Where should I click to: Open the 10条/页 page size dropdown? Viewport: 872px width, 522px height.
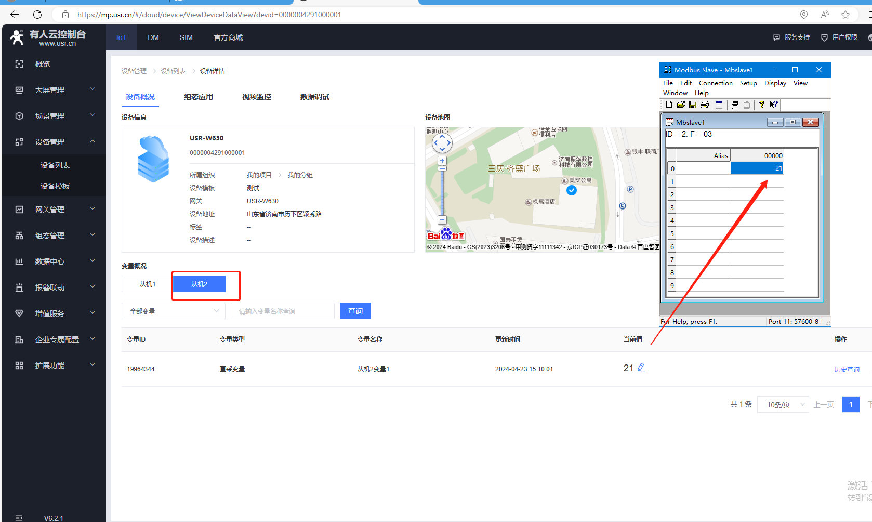pyautogui.click(x=783, y=404)
